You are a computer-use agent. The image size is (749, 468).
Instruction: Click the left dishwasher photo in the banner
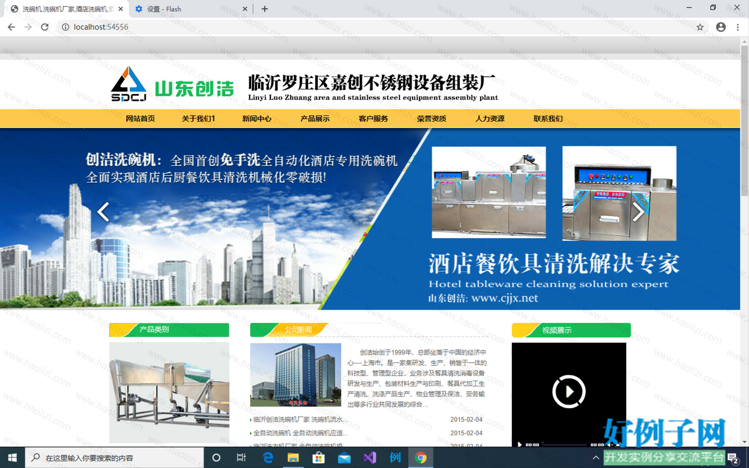(x=489, y=192)
